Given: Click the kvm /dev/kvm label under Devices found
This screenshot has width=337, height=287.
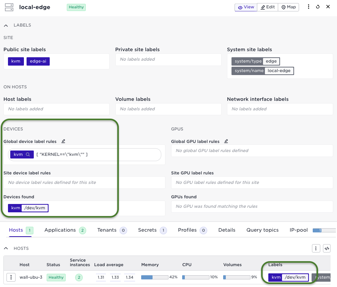Looking at the screenshot, I should coord(28,208).
